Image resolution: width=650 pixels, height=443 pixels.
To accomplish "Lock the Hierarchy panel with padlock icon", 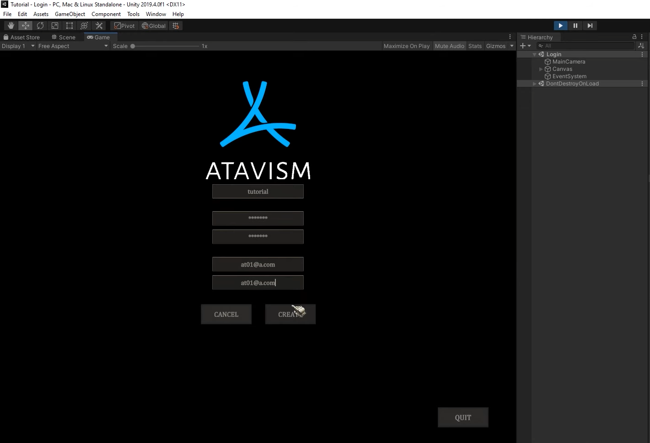I will pos(634,37).
